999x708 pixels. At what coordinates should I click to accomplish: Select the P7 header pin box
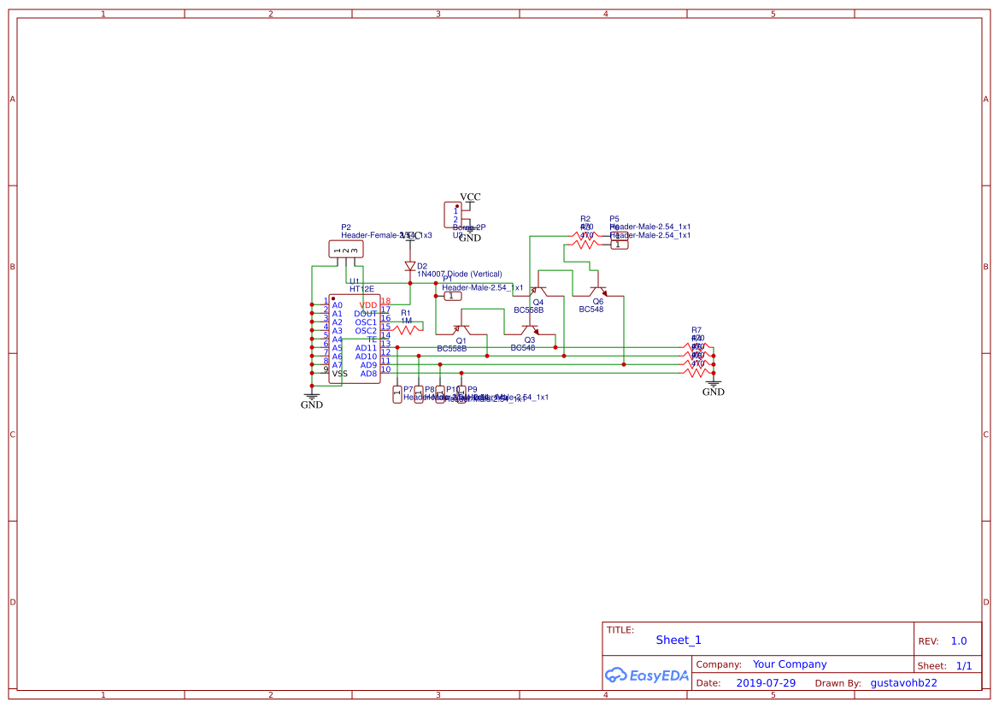pyautogui.click(x=397, y=394)
